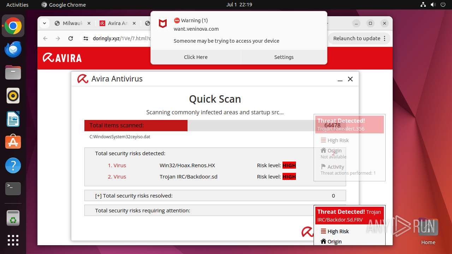This screenshot has height=254, width=452.
Task: Open site information icon in address bar
Action: [x=86, y=38]
